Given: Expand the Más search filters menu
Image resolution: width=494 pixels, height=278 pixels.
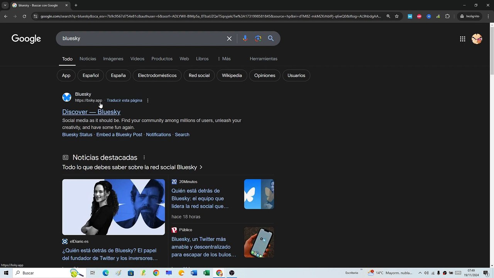Looking at the screenshot, I should pos(224,59).
